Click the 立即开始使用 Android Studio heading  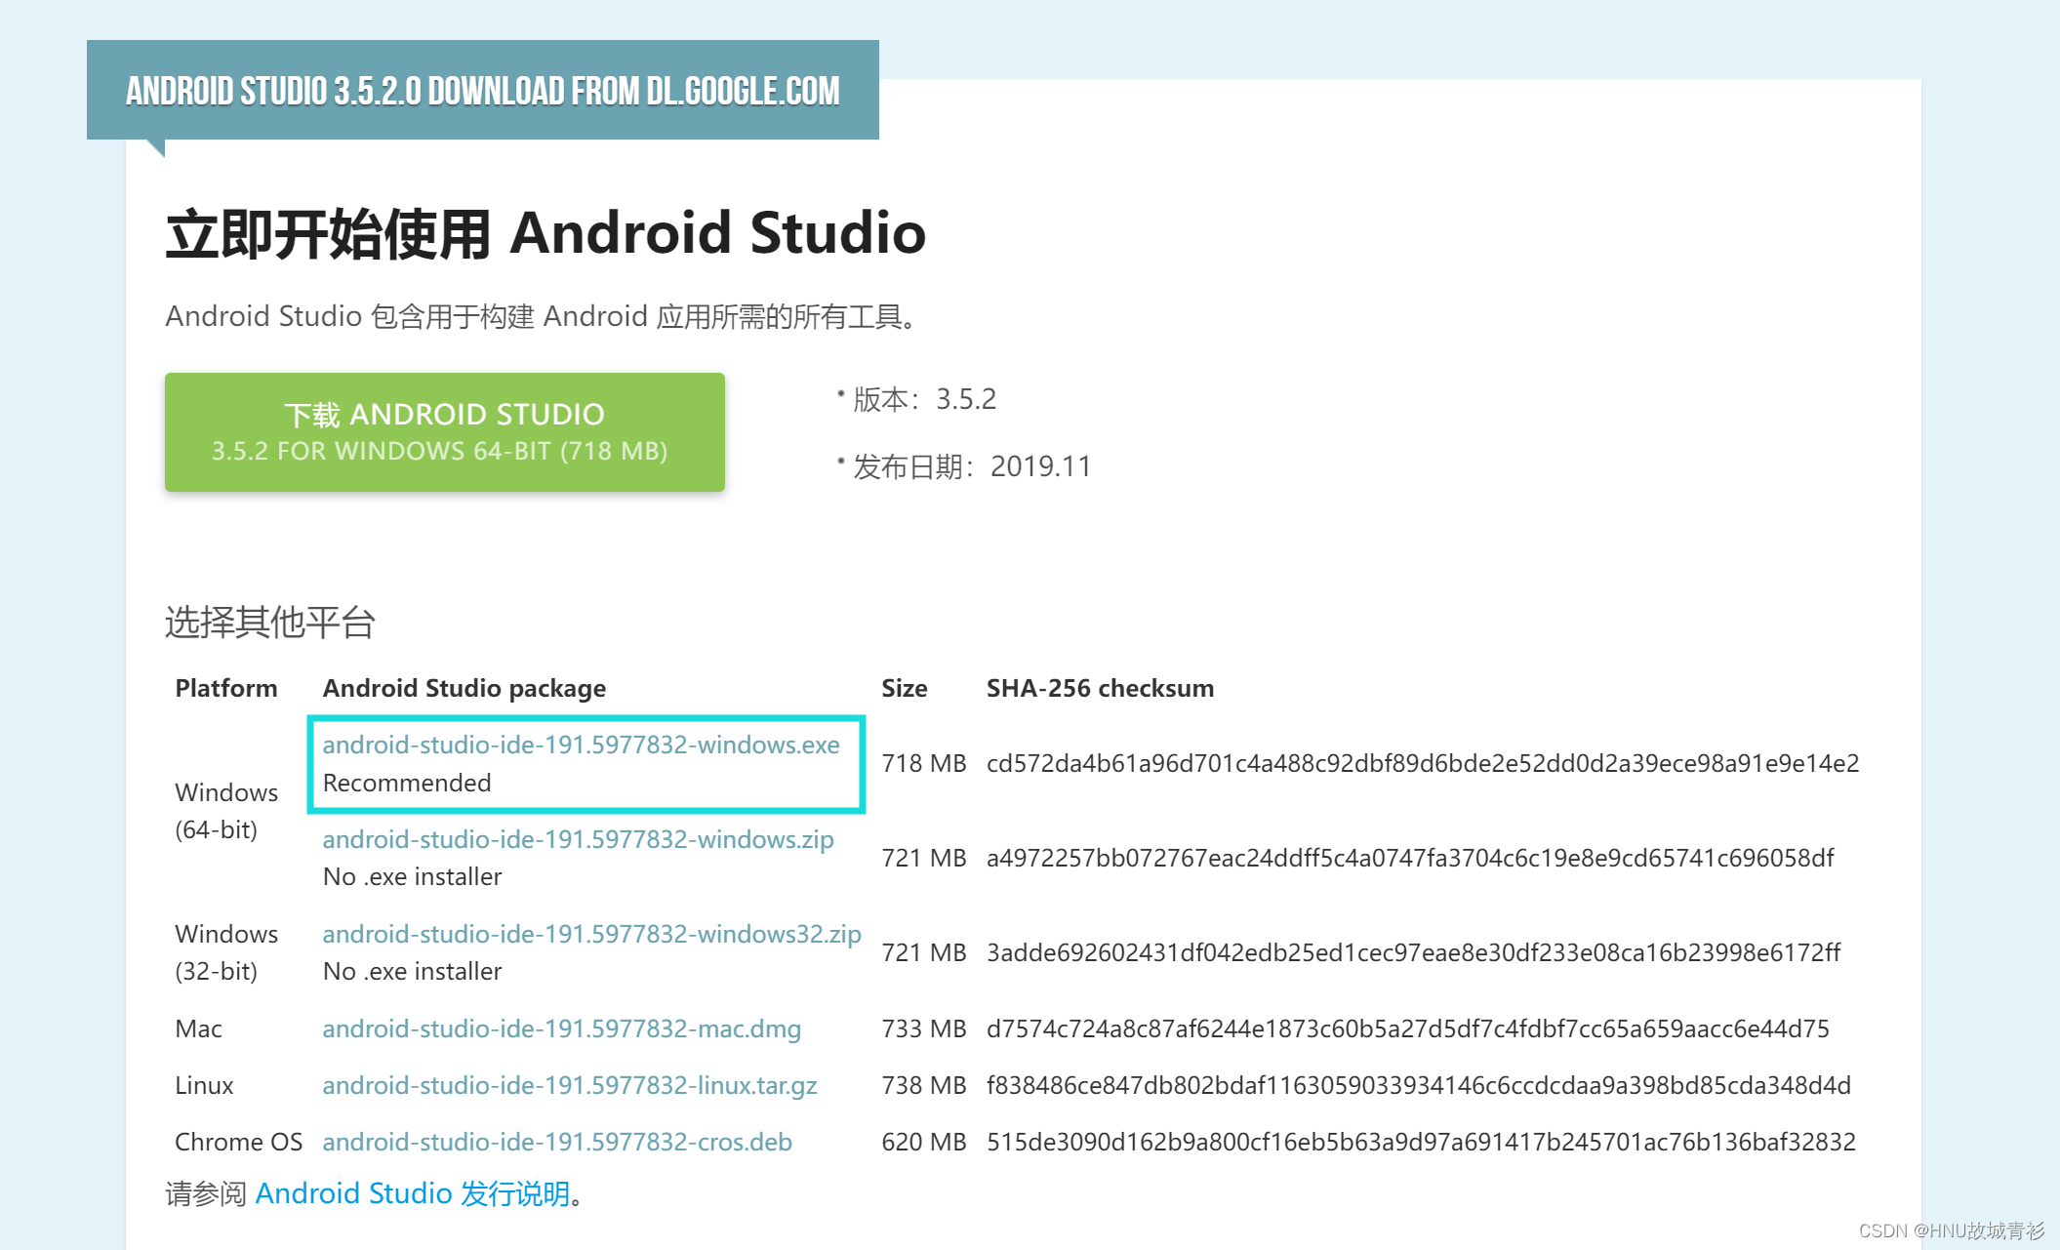pos(545,234)
